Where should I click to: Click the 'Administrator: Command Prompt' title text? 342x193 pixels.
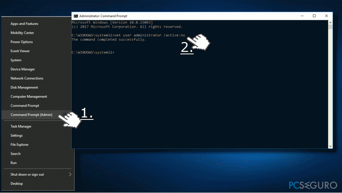(x=103, y=16)
